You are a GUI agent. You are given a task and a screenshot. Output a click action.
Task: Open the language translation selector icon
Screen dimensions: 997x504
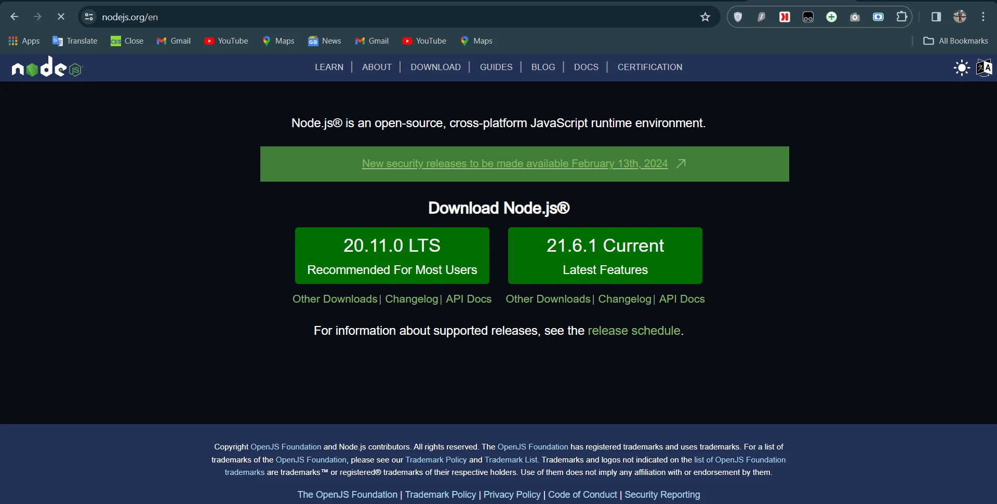[x=984, y=67]
